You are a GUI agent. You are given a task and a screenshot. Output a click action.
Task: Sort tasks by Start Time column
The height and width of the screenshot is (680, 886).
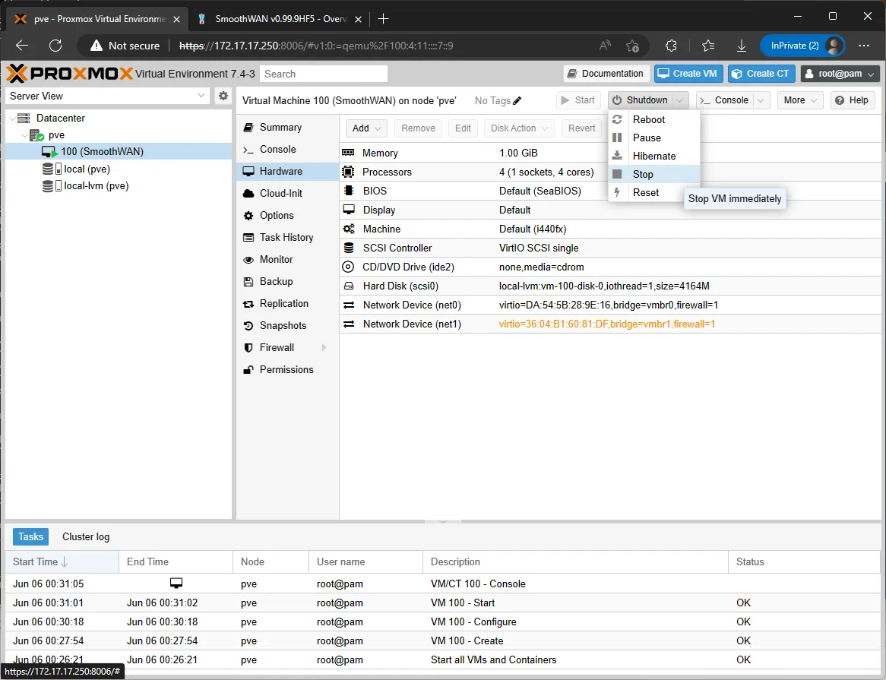tap(62, 562)
